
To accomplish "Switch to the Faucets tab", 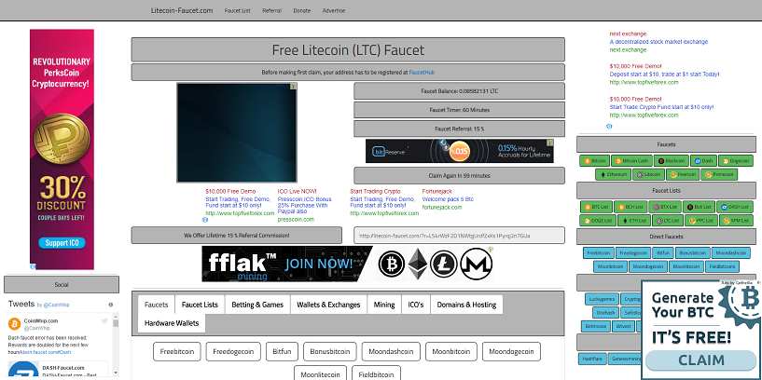I will click(156, 305).
